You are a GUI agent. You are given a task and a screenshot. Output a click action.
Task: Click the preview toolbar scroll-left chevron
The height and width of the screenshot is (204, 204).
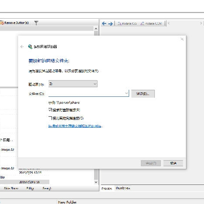[x=168, y=23]
